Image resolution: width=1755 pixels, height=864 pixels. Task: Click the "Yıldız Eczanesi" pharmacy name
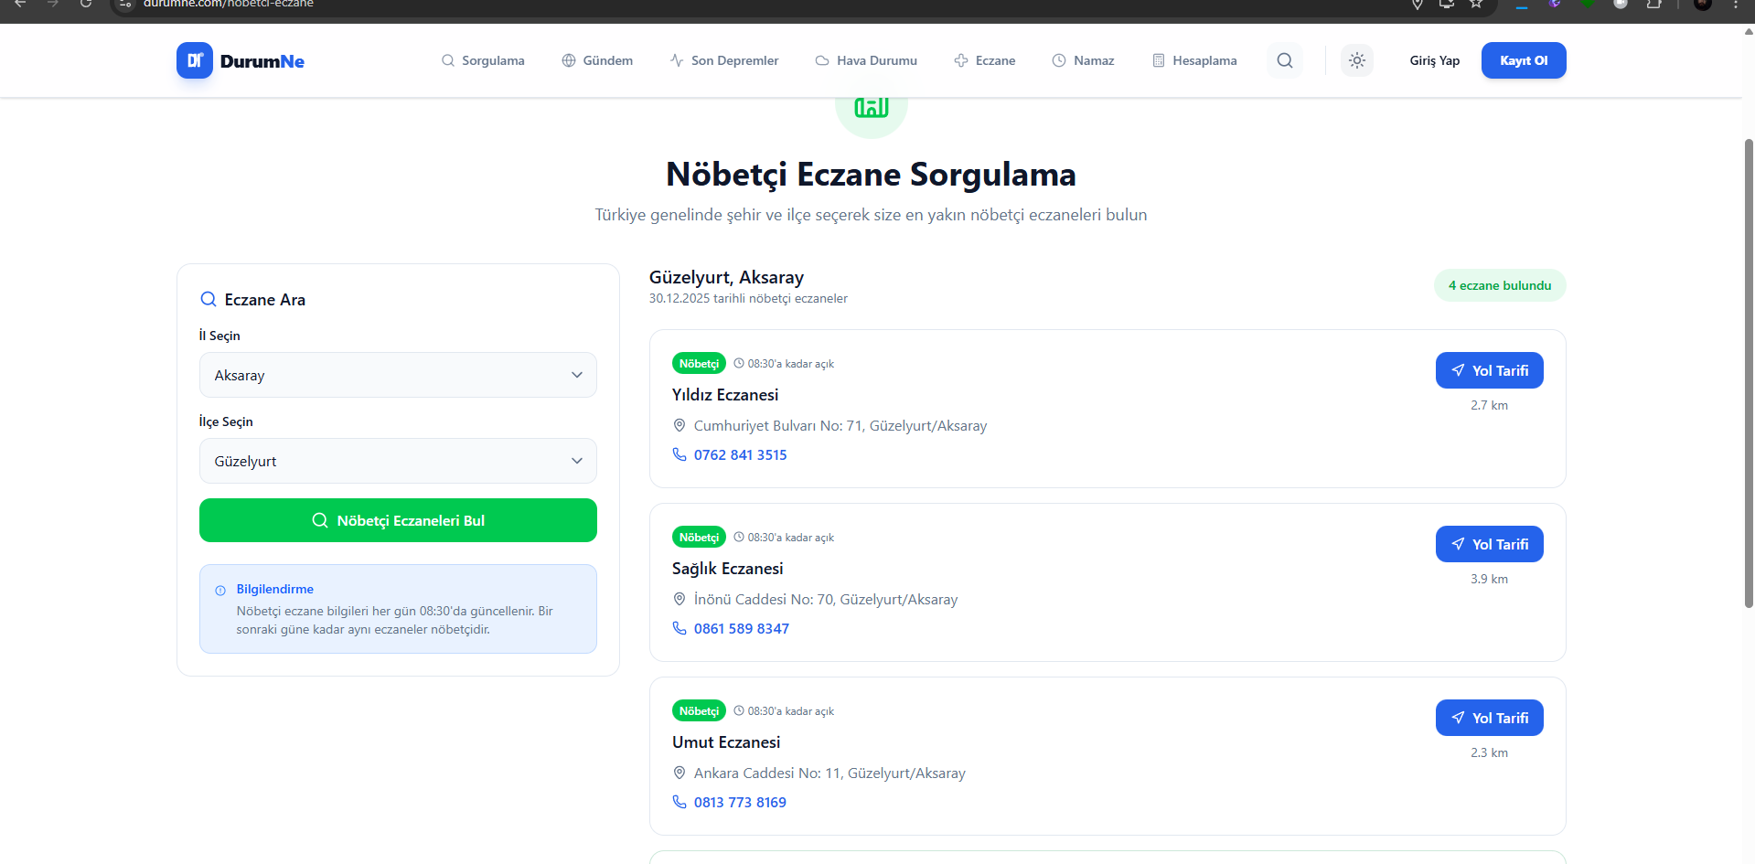tap(725, 394)
